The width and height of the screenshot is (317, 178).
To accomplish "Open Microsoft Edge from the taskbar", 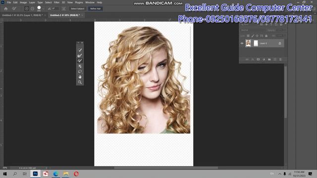I will pos(55,174).
